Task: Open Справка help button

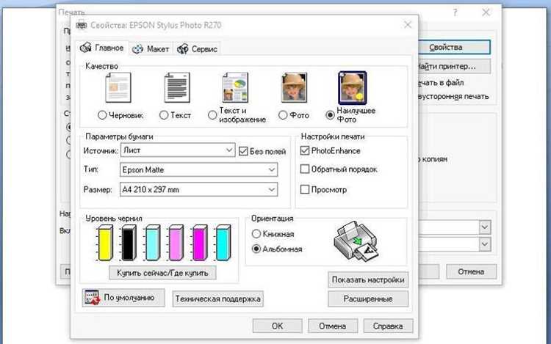Action: tap(388, 326)
